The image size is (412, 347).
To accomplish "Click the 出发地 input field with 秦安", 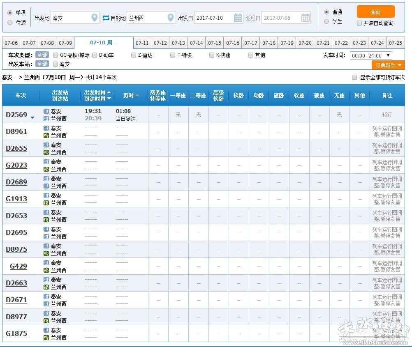I will [69, 18].
